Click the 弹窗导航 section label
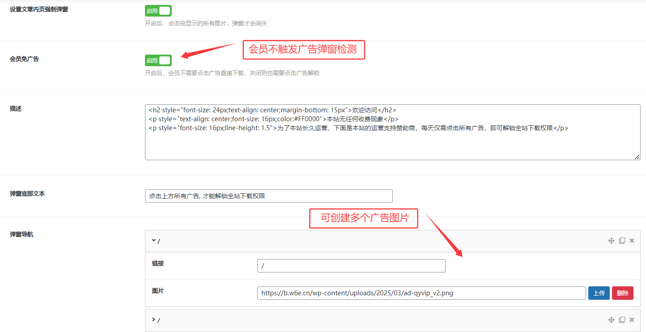The image size is (646, 332). pos(21,234)
